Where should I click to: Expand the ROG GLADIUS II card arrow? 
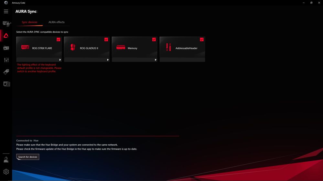[108, 60]
